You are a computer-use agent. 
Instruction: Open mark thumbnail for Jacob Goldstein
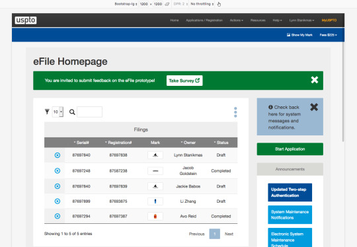click(x=155, y=171)
